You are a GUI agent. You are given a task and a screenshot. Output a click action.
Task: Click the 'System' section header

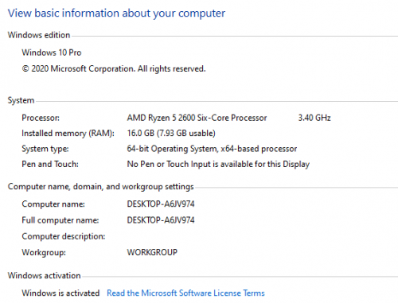coord(21,100)
